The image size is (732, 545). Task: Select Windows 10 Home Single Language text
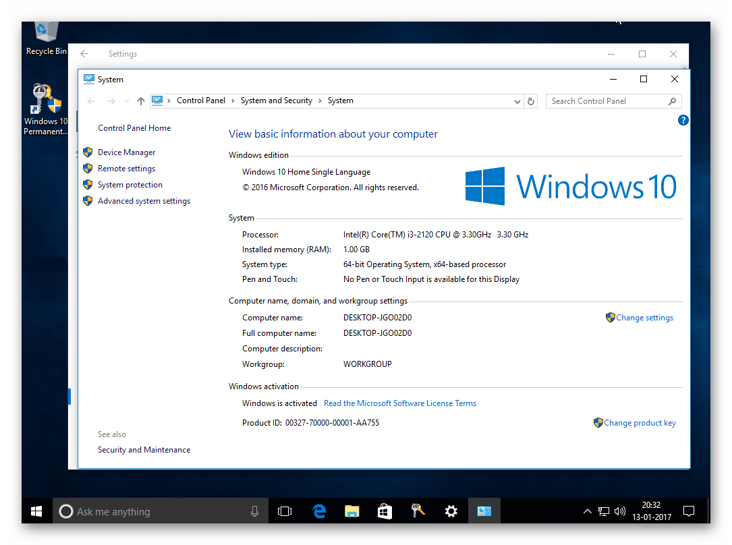click(306, 172)
